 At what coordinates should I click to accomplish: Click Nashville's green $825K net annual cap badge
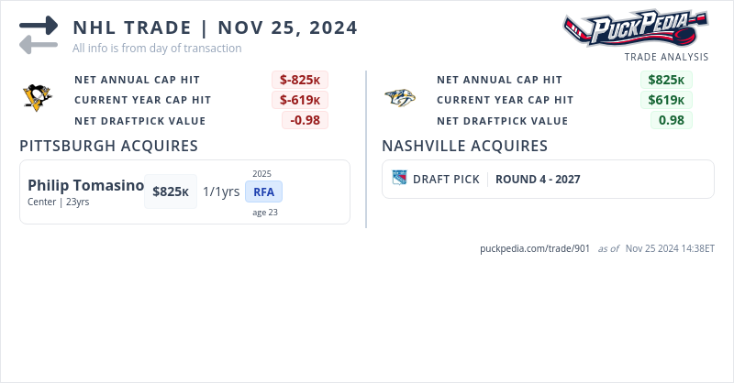665,80
